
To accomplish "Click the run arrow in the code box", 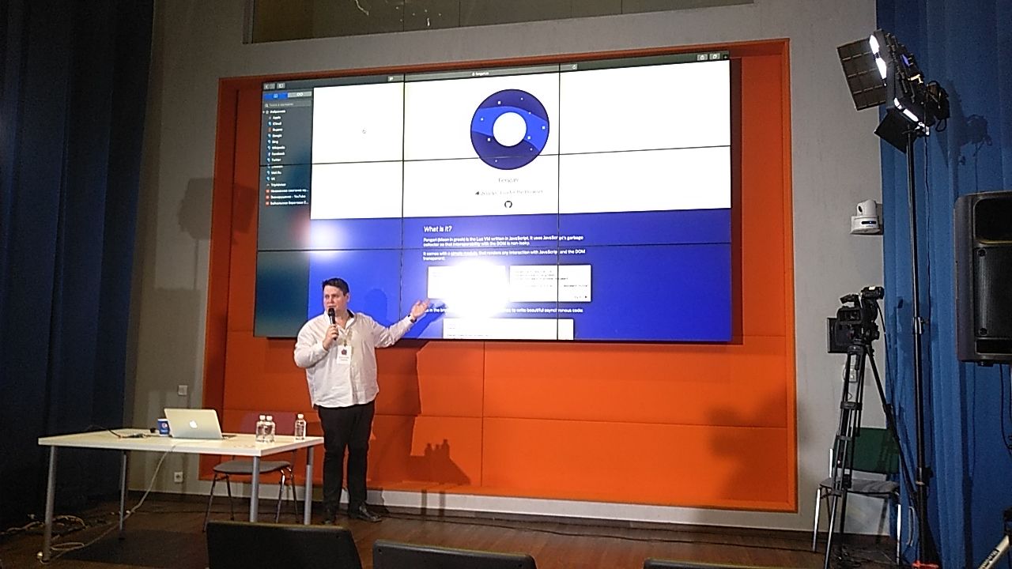I will point(585,296).
